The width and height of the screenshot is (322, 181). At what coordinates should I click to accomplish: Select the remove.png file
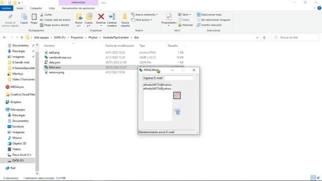56,72
